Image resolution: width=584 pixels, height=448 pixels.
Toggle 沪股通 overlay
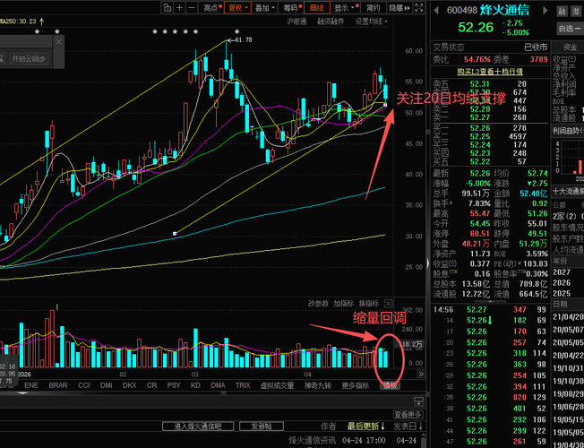296,22
